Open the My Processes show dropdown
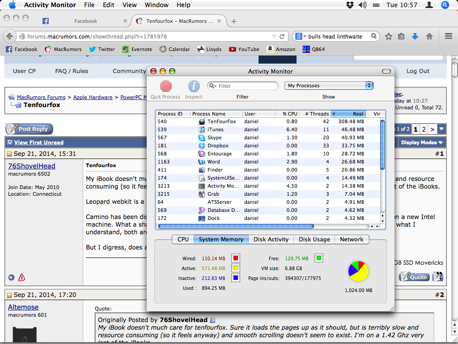Image resolution: width=458 pixels, height=344 pixels. click(x=329, y=86)
